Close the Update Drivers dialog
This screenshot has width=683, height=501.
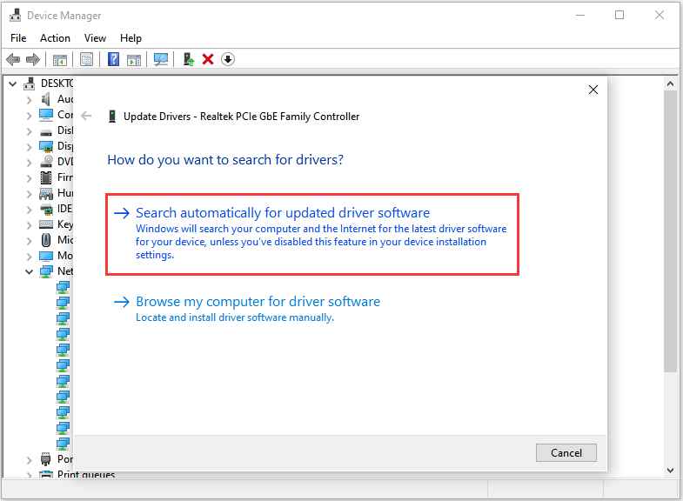point(593,90)
